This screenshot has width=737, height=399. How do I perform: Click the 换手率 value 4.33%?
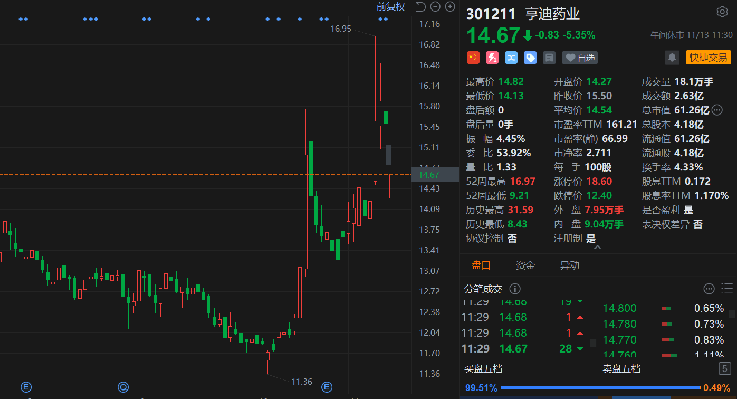pyautogui.click(x=688, y=167)
